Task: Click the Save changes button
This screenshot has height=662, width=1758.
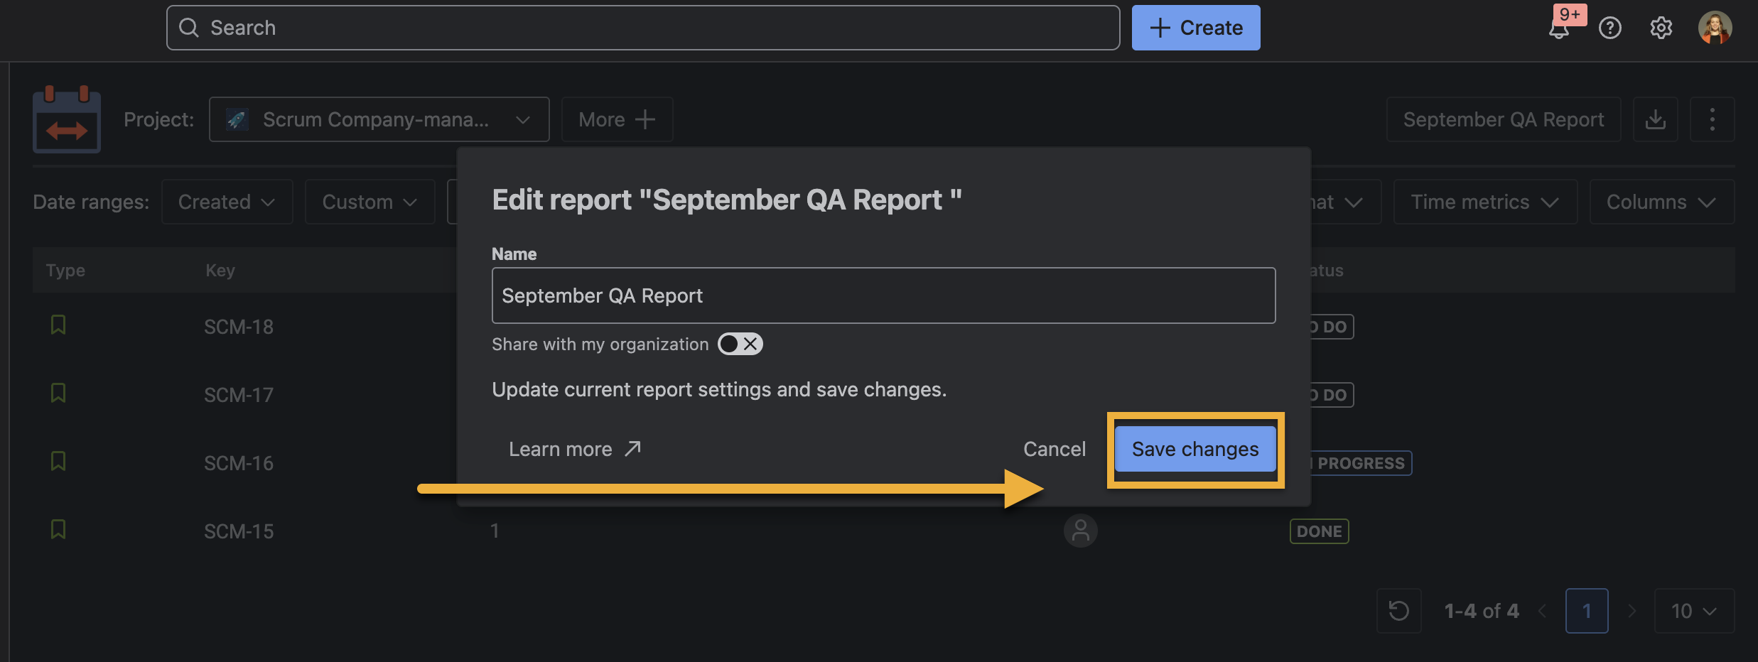Action: 1195,449
